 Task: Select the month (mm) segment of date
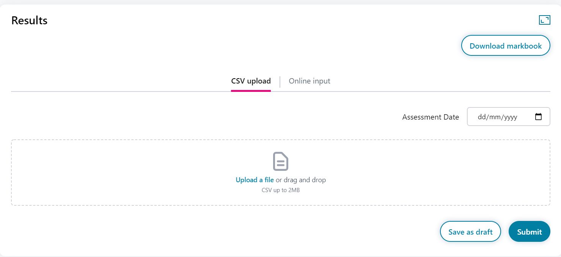495,117
